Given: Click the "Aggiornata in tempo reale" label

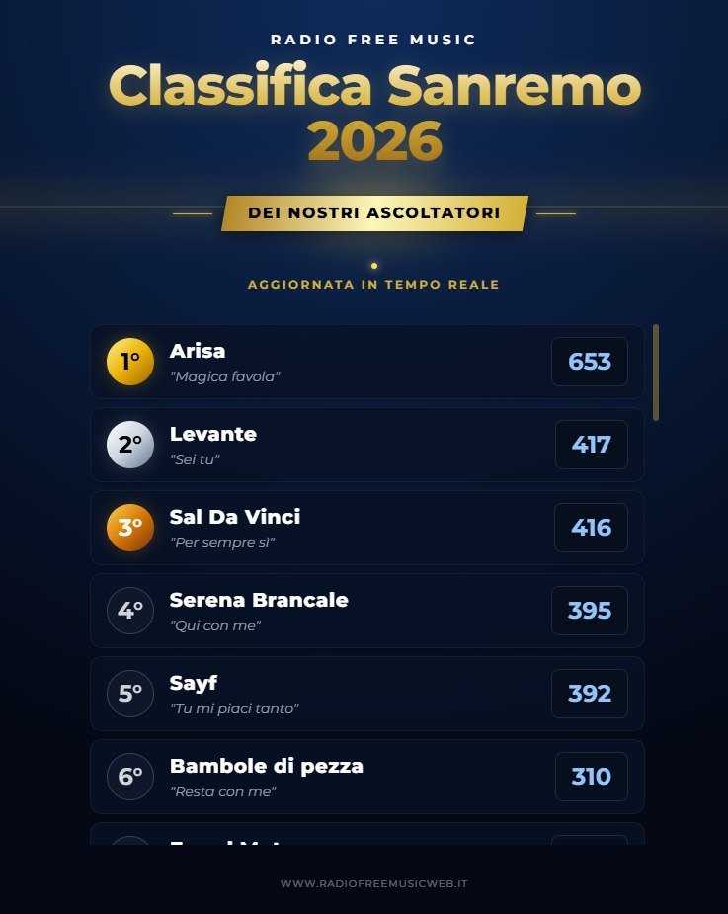Looking at the screenshot, I should (x=373, y=285).
